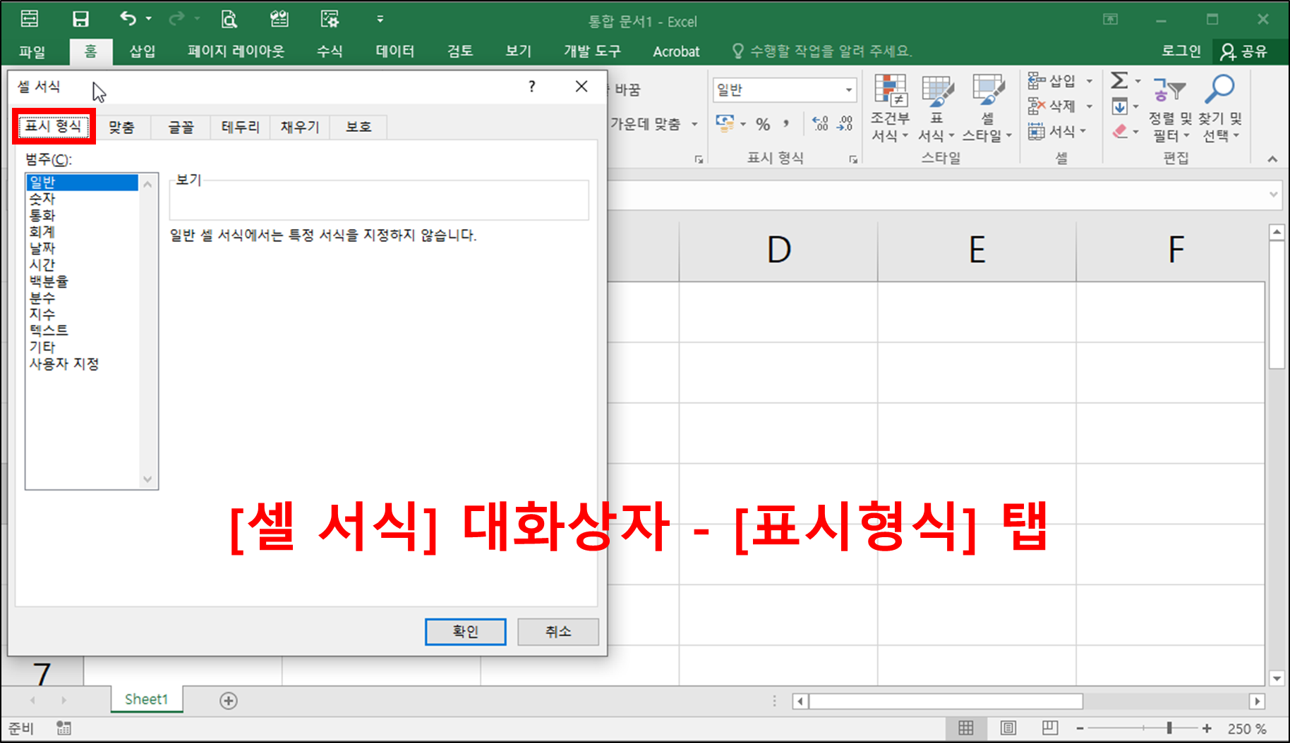
Task: Apply percent style with % icon
Action: tap(763, 123)
